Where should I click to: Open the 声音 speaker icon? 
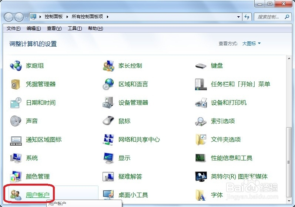(x=16, y=121)
